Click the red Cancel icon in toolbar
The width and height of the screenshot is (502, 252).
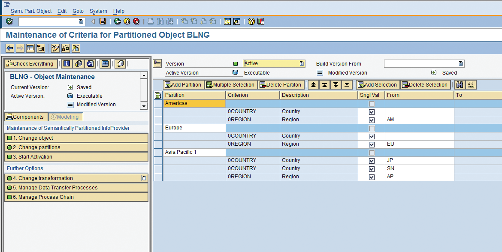coord(136,21)
